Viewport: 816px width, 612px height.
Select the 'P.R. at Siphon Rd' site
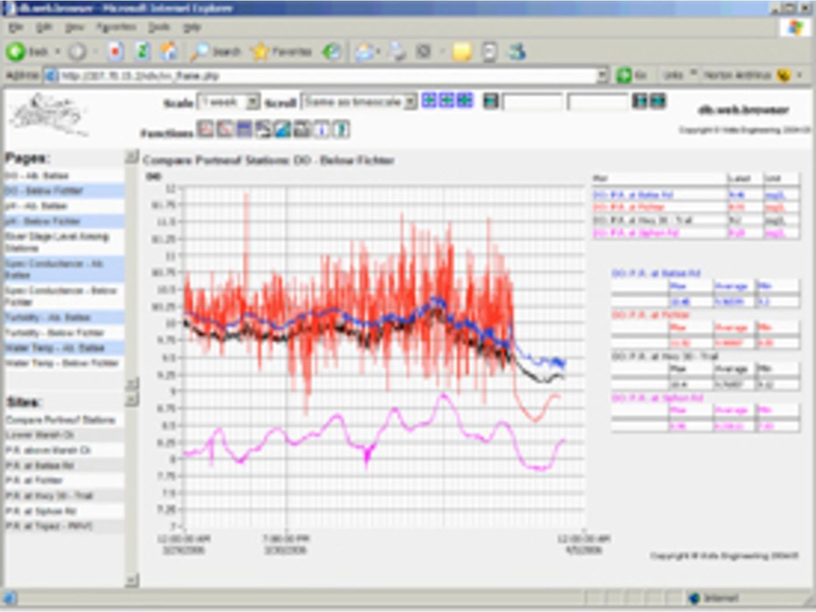(x=41, y=511)
